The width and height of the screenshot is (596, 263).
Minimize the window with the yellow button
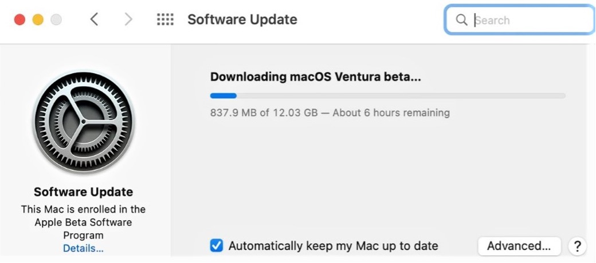pyautogui.click(x=38, y=19)
